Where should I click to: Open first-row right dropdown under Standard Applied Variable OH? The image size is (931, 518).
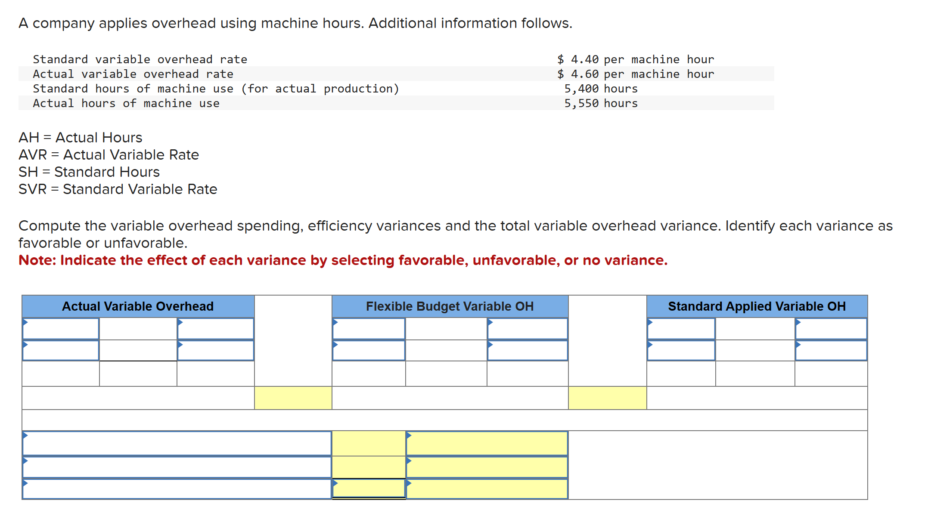(x=831, y=329)
